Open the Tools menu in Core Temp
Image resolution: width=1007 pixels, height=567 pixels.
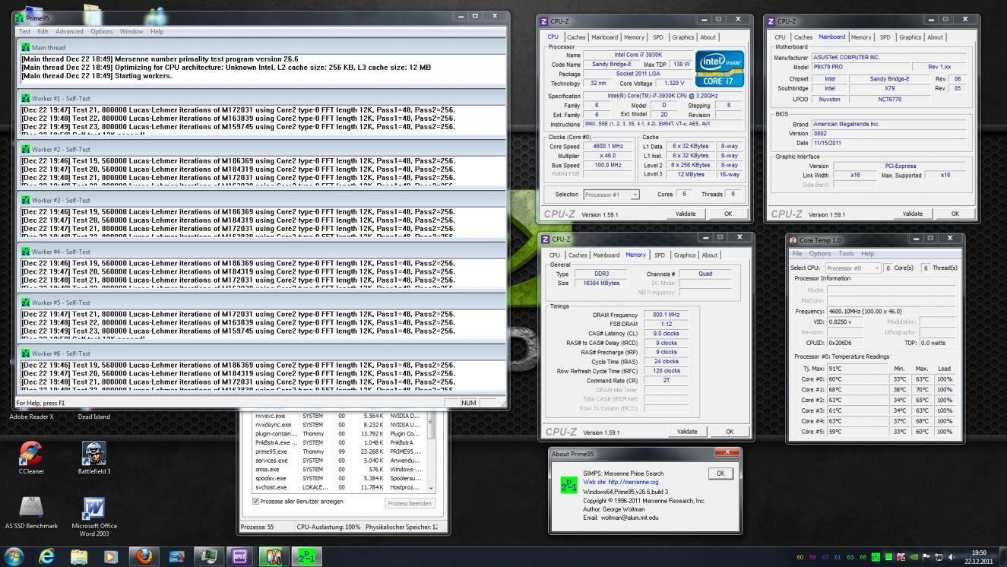846,253
